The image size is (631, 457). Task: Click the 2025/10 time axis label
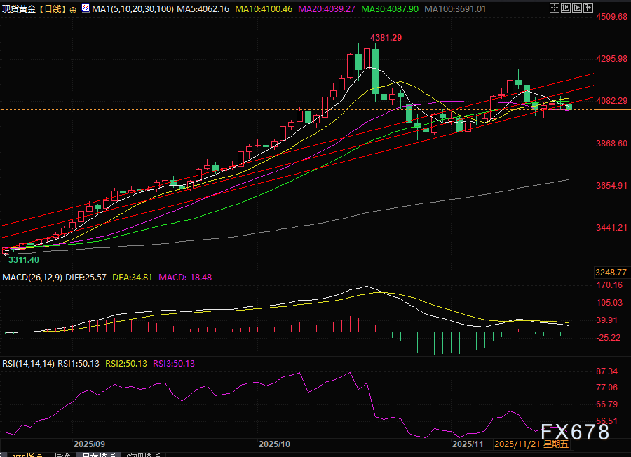274,444
